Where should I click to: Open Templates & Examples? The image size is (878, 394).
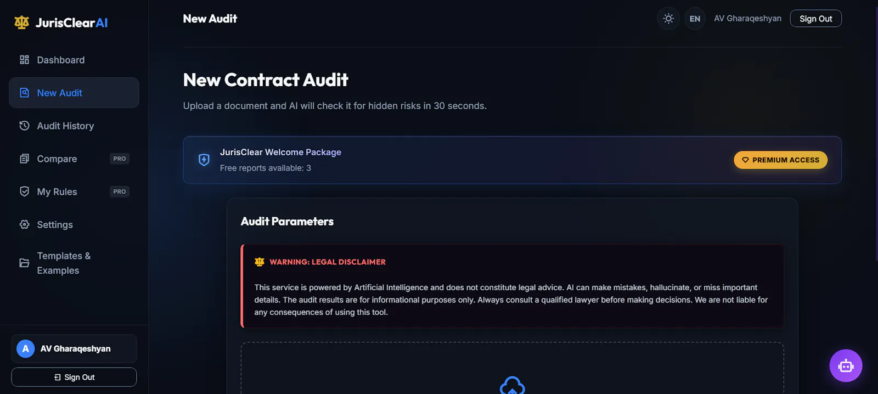[74, 263]
